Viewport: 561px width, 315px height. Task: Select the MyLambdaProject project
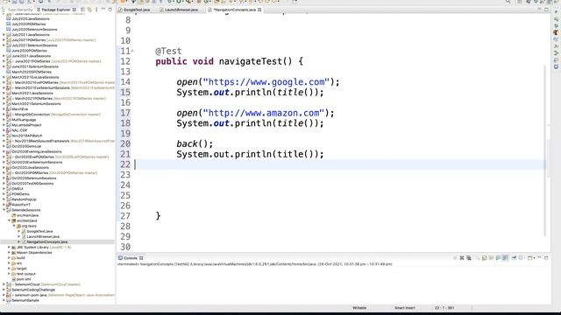[x=26, y=125]
